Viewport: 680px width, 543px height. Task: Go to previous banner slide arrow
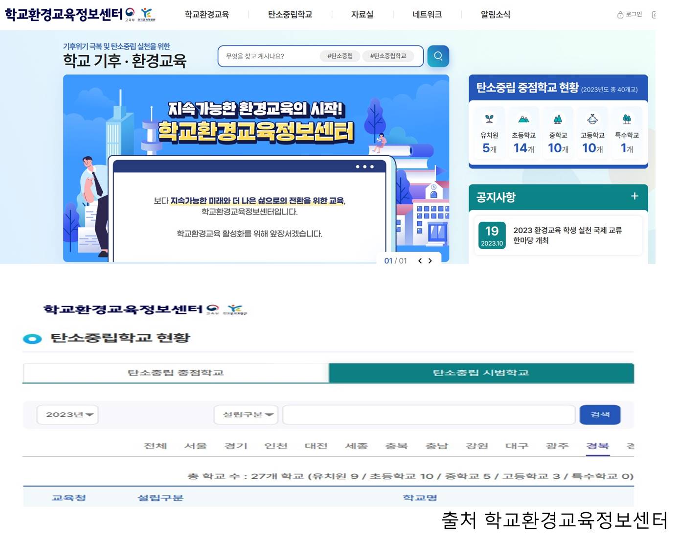coord(420,261)
